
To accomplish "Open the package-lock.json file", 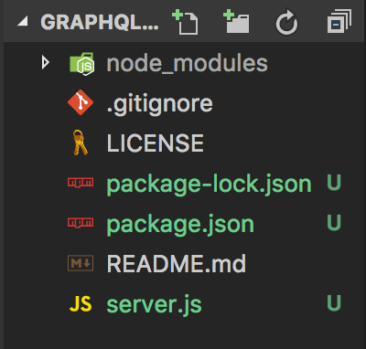I will [209, 185].
